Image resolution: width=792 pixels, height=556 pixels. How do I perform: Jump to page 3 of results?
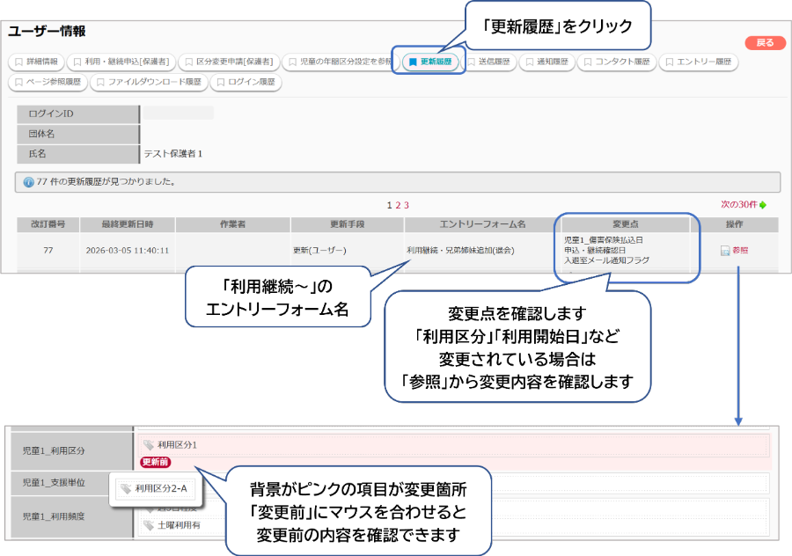click(406, 205)
